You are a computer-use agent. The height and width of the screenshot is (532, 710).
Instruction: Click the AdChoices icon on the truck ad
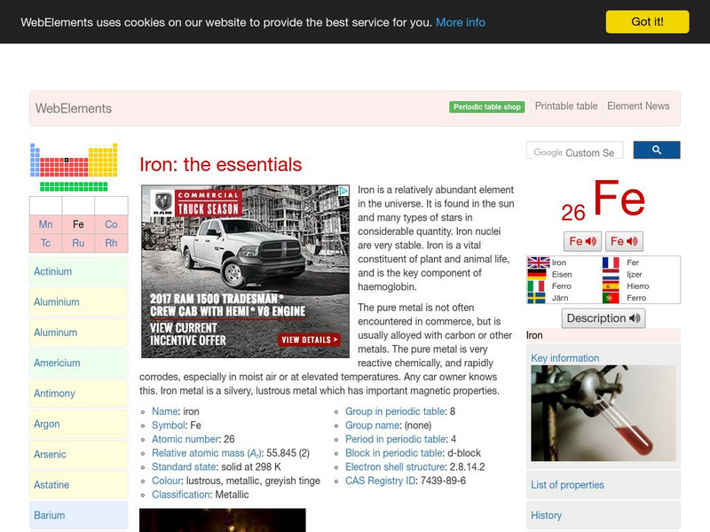point(343,191)
